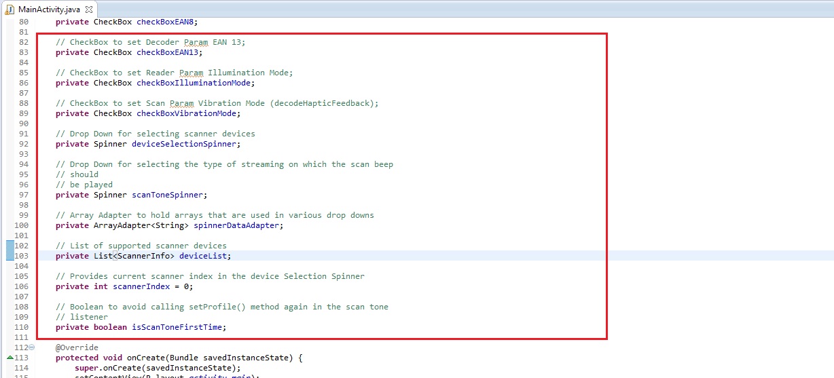Click the onCreate method name

click(x=145, y=358)
